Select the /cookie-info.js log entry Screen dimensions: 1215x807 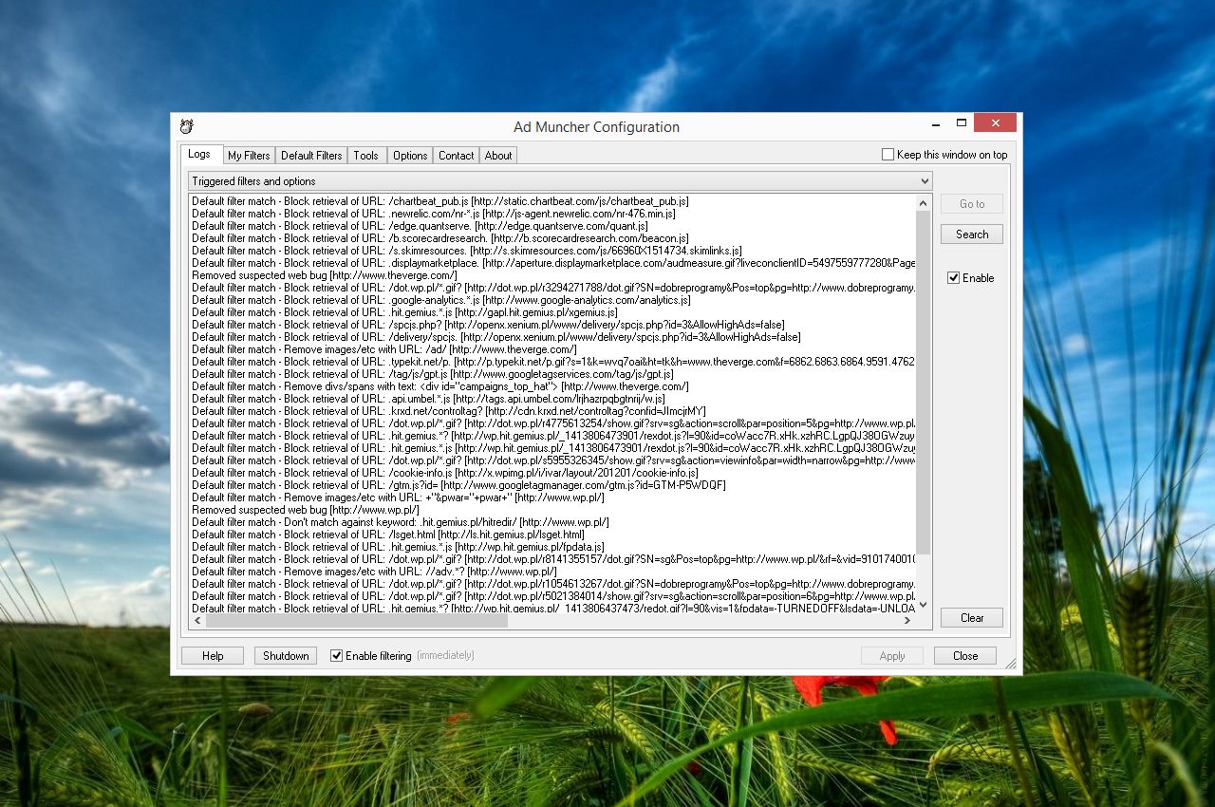click(445, 473)
